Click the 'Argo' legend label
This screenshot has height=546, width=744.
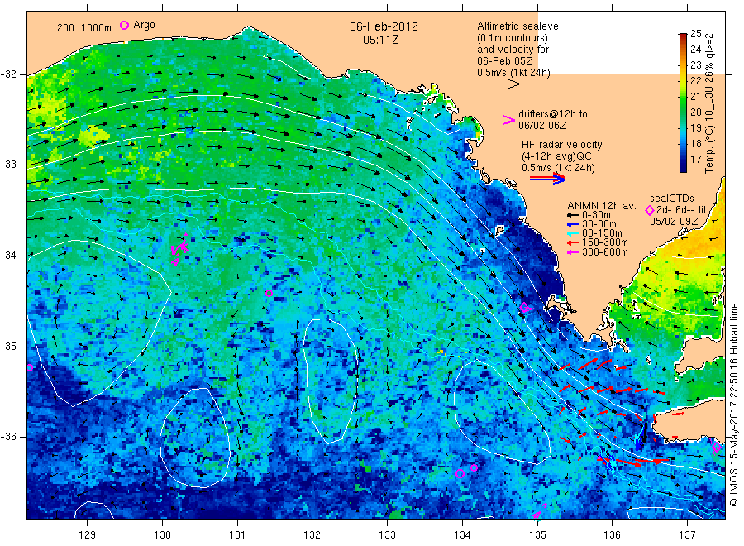[x=144, y=25]
